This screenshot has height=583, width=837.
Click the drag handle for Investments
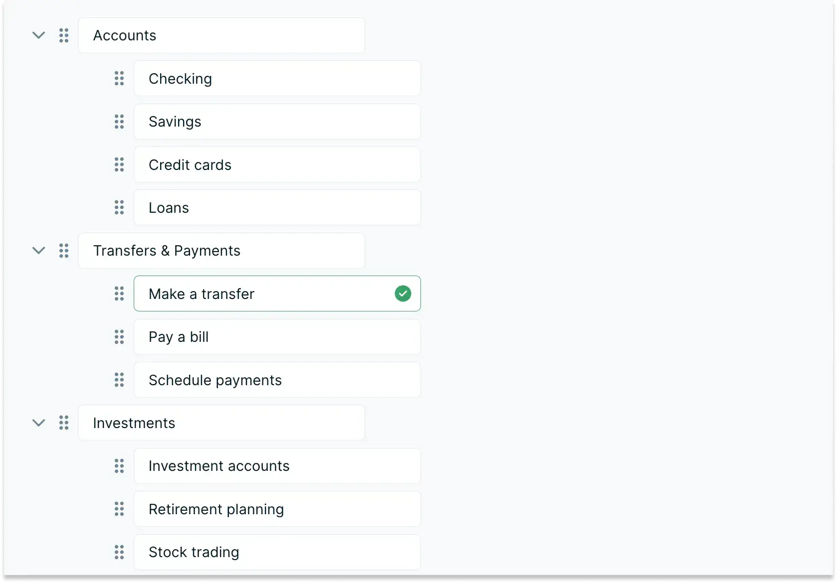(64, 423)
